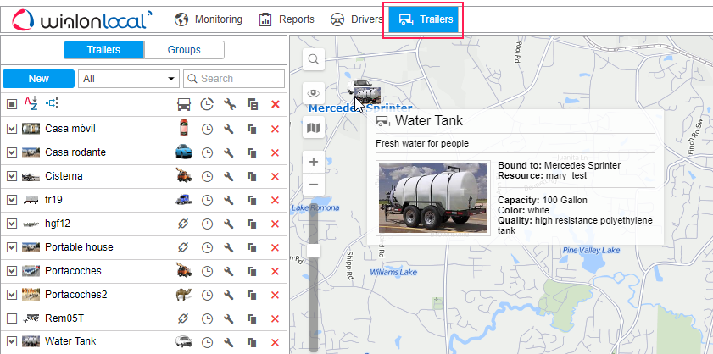
Task: Open the map search magnifier button
Action: (x=314, y=59)
